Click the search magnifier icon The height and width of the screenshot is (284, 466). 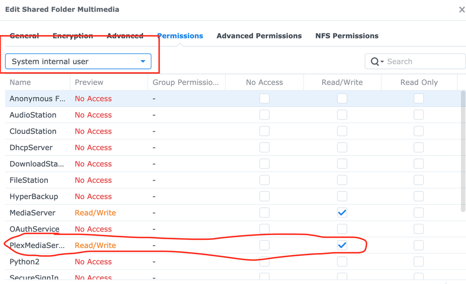coord(375,62)
